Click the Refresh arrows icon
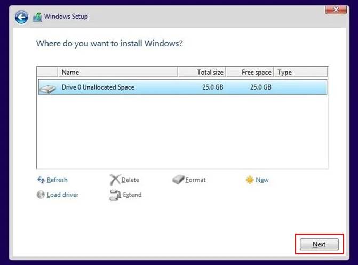 coord(41,180)
